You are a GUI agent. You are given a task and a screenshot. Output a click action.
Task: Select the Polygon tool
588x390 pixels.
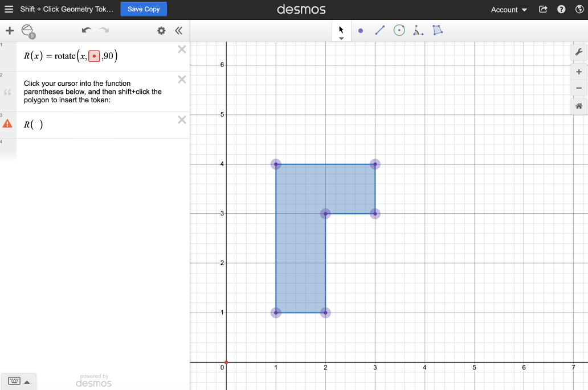[x=438, y=31]
